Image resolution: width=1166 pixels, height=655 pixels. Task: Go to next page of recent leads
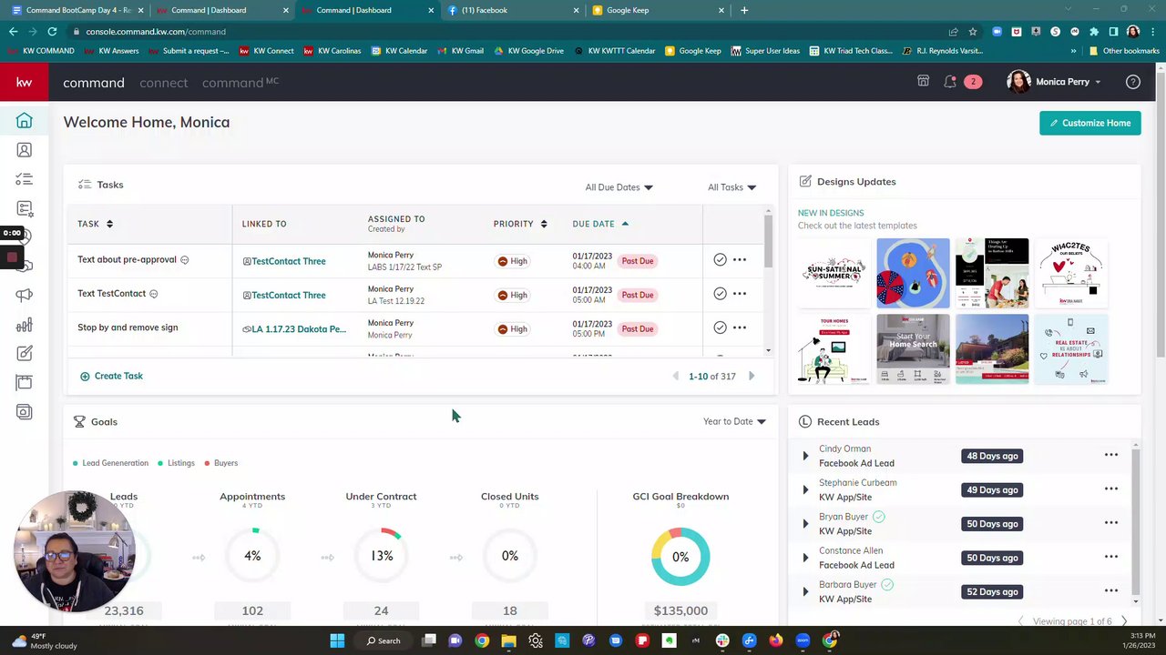coord(1124,621)
